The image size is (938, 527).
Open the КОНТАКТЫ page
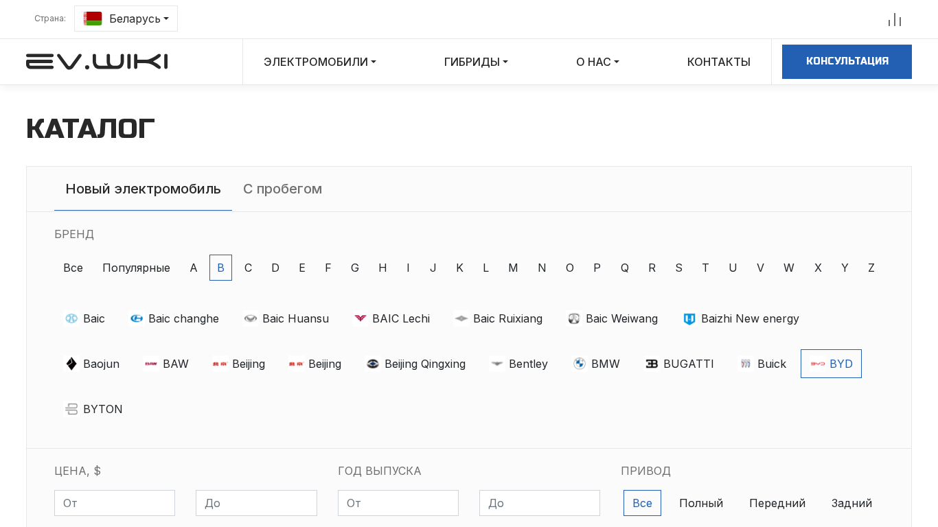click(x=719, y=62)
